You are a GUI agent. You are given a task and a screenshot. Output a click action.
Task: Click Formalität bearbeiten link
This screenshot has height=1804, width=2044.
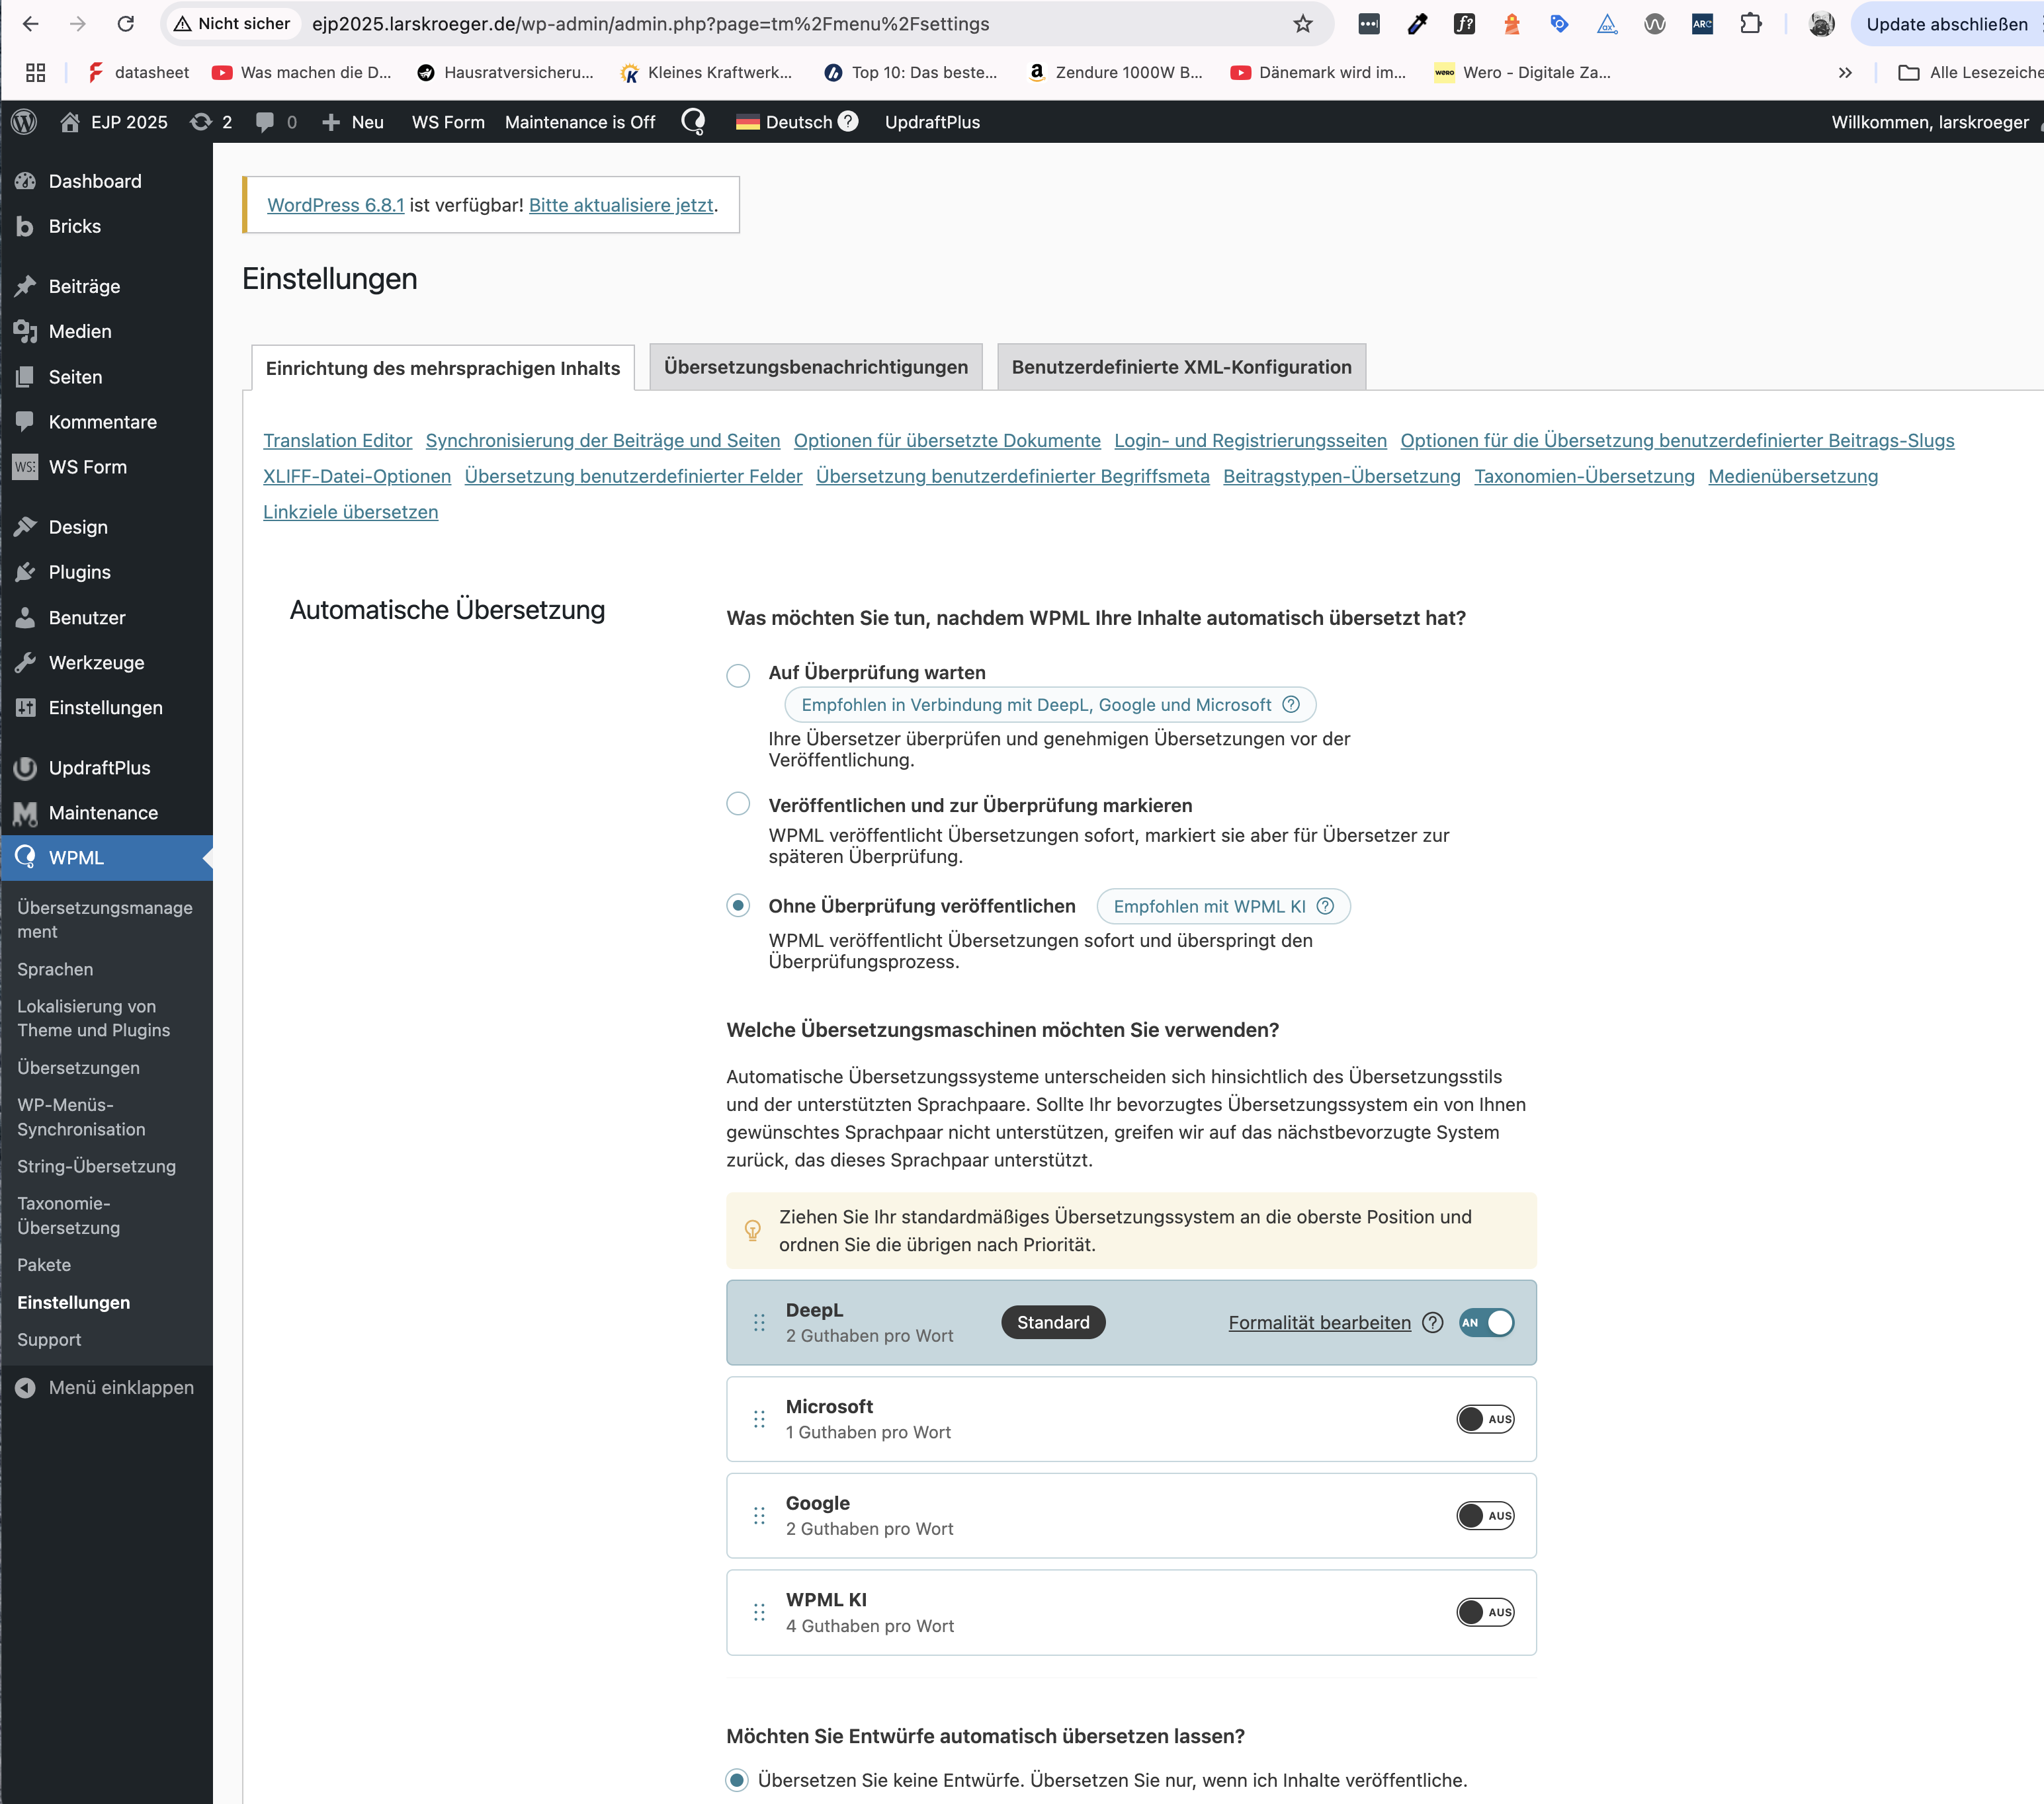(1320, 1323)
